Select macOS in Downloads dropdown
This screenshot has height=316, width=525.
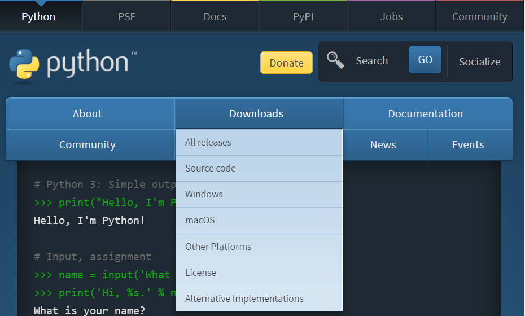[x=259, y=221]
